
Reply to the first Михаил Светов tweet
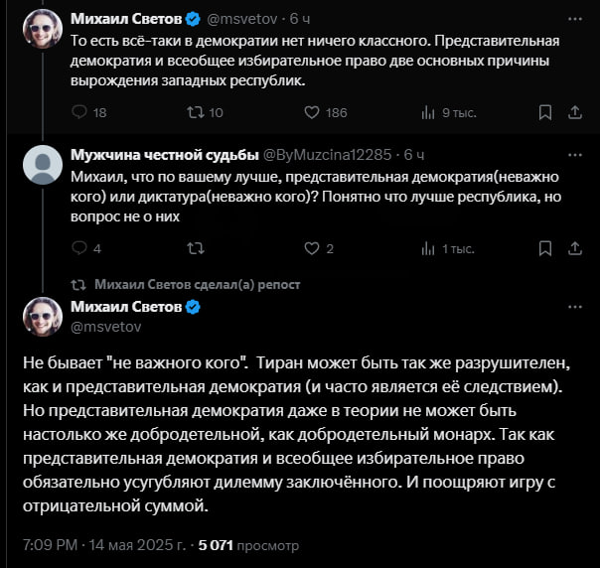pos(80,113)
